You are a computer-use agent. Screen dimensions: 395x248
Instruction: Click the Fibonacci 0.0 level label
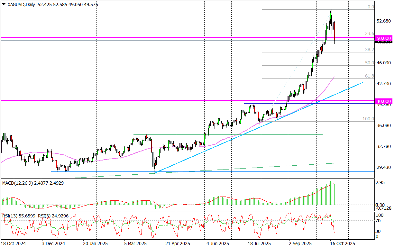pos(371,7)
